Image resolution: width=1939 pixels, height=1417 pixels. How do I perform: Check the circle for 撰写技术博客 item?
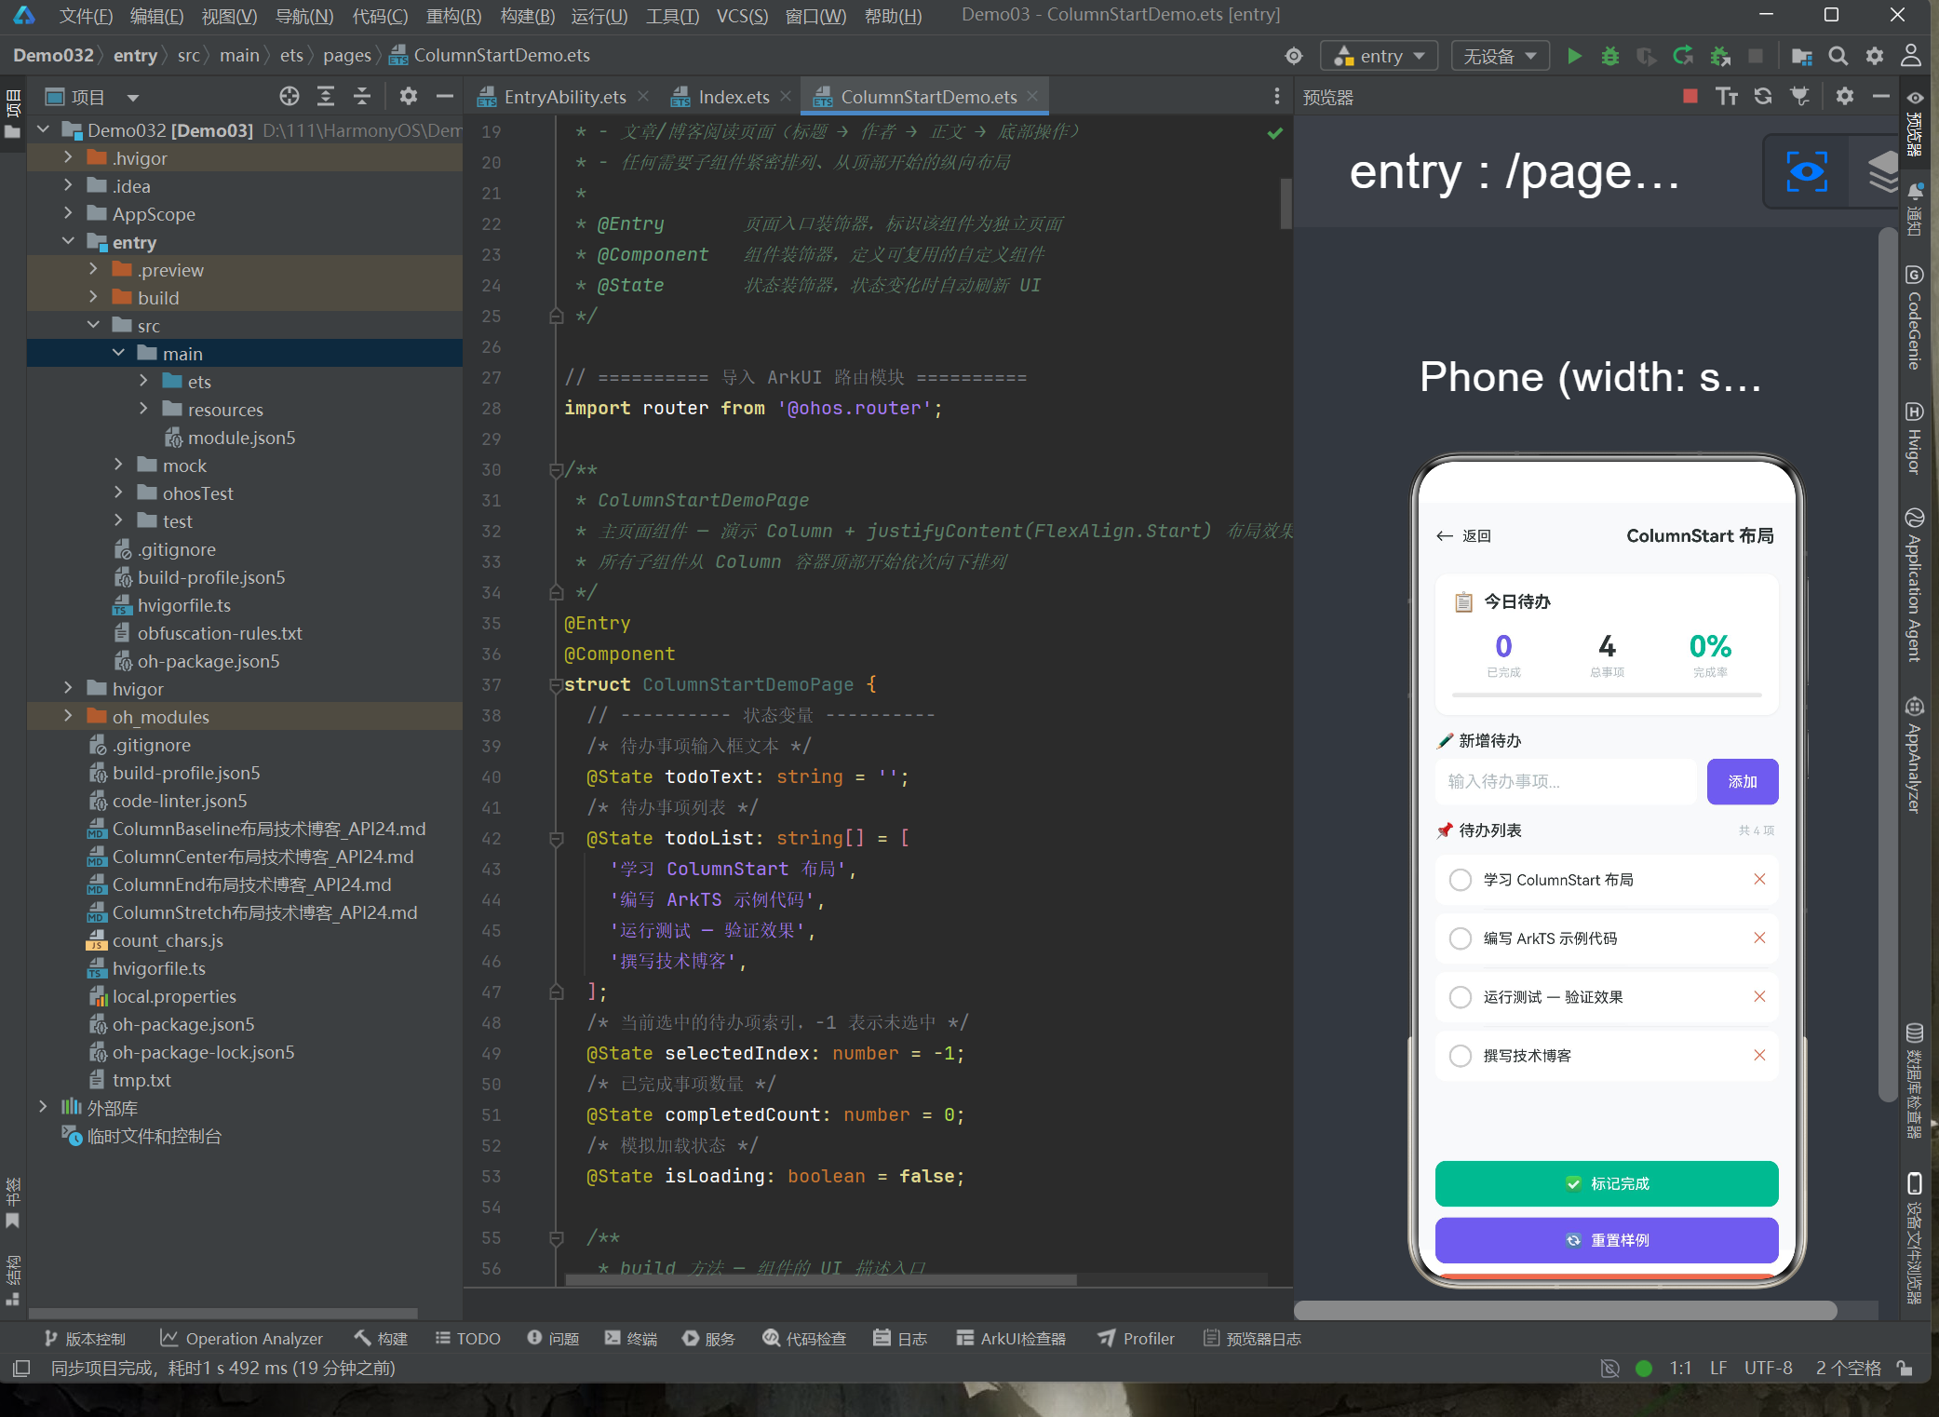tap(1461, 1056)
